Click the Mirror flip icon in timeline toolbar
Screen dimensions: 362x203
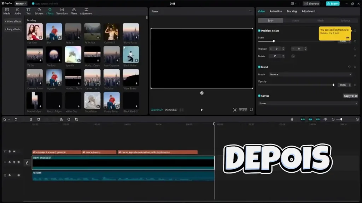point(61,119)
